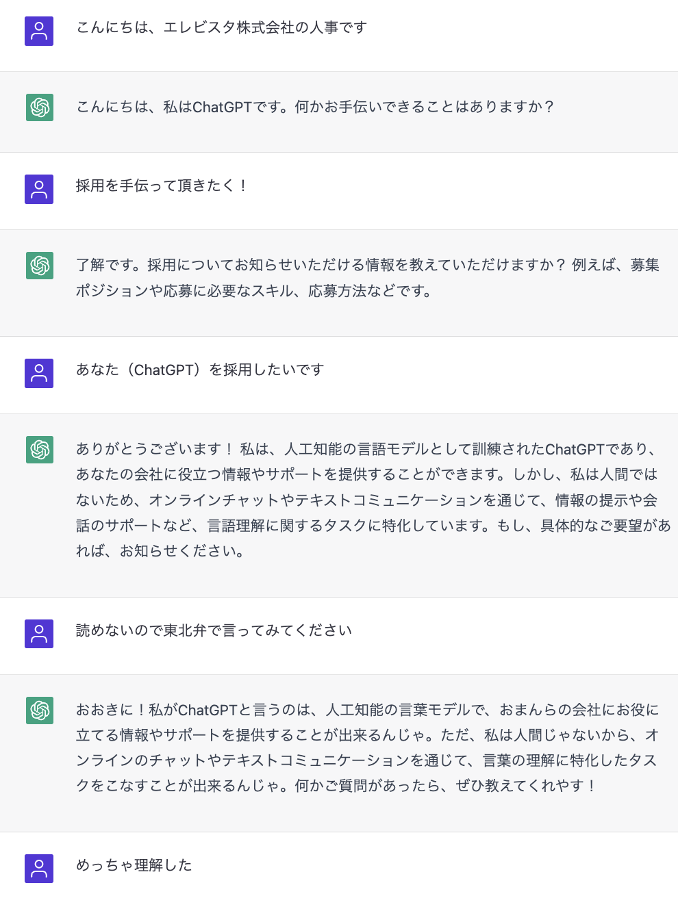Click user avatar beside あなた（ChatGPT）を採用したいです
The height and width of the screenshot is (909, 678).
click(39, 373)
